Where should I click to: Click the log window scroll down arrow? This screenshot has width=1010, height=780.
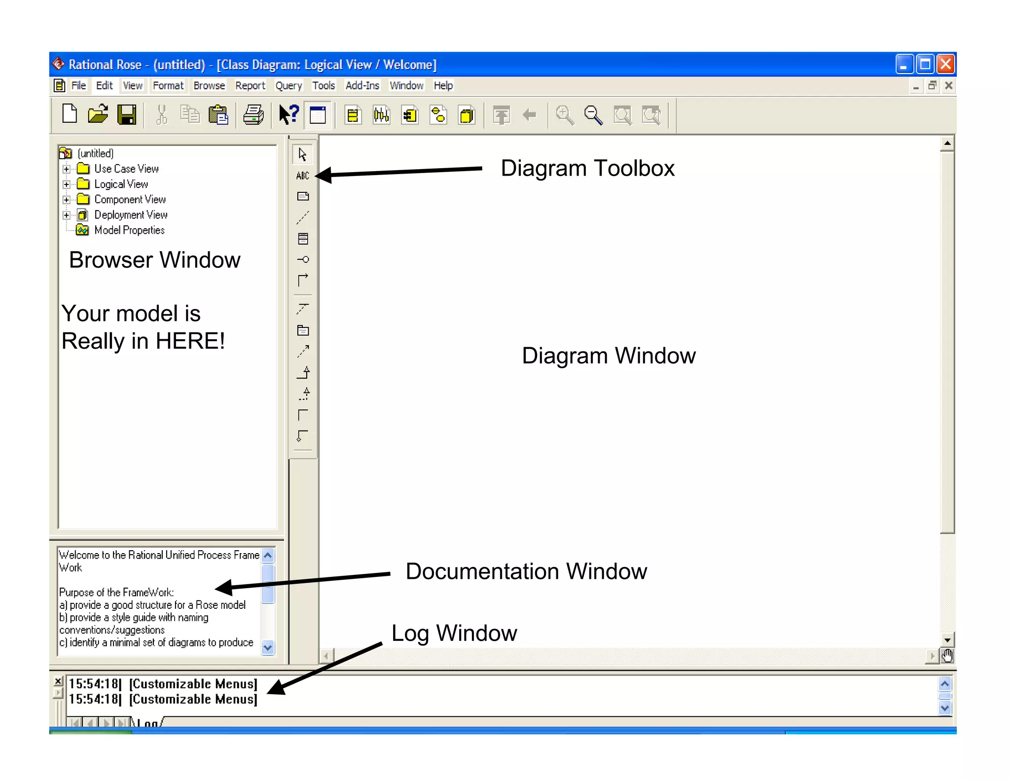pos(945,708)
